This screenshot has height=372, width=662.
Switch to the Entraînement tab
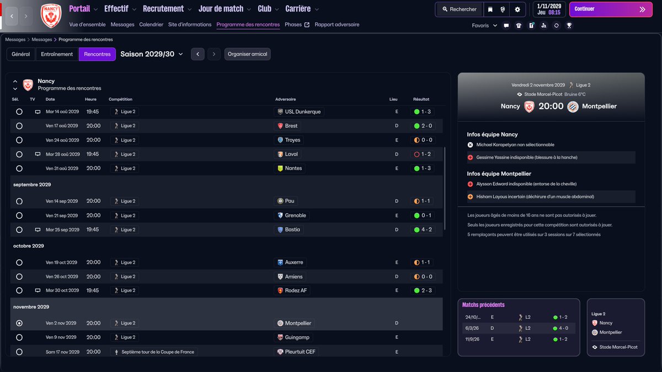[x=57, y=54]
